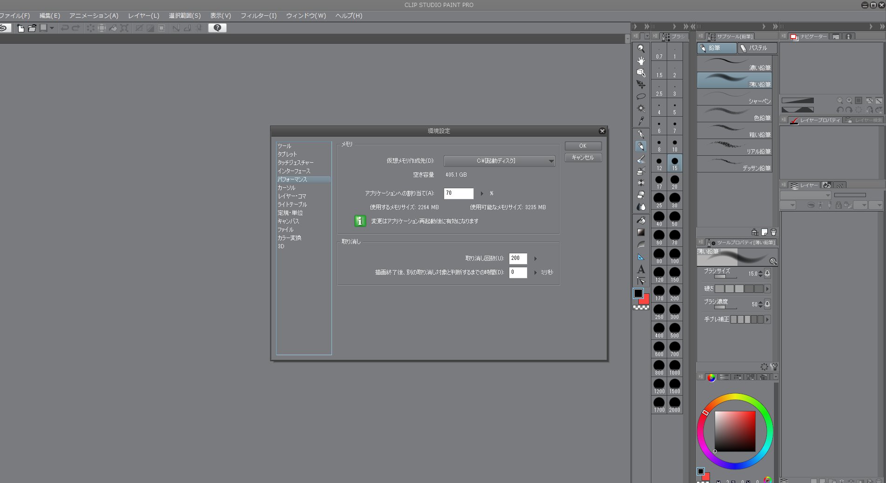Click the New file icon in toolbar
Image resolution: width=886 pixels, height=483 pixels.
(20, 28)
